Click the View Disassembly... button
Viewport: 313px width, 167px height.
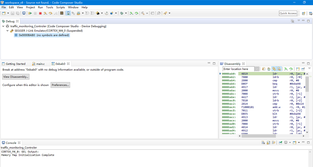16,77
